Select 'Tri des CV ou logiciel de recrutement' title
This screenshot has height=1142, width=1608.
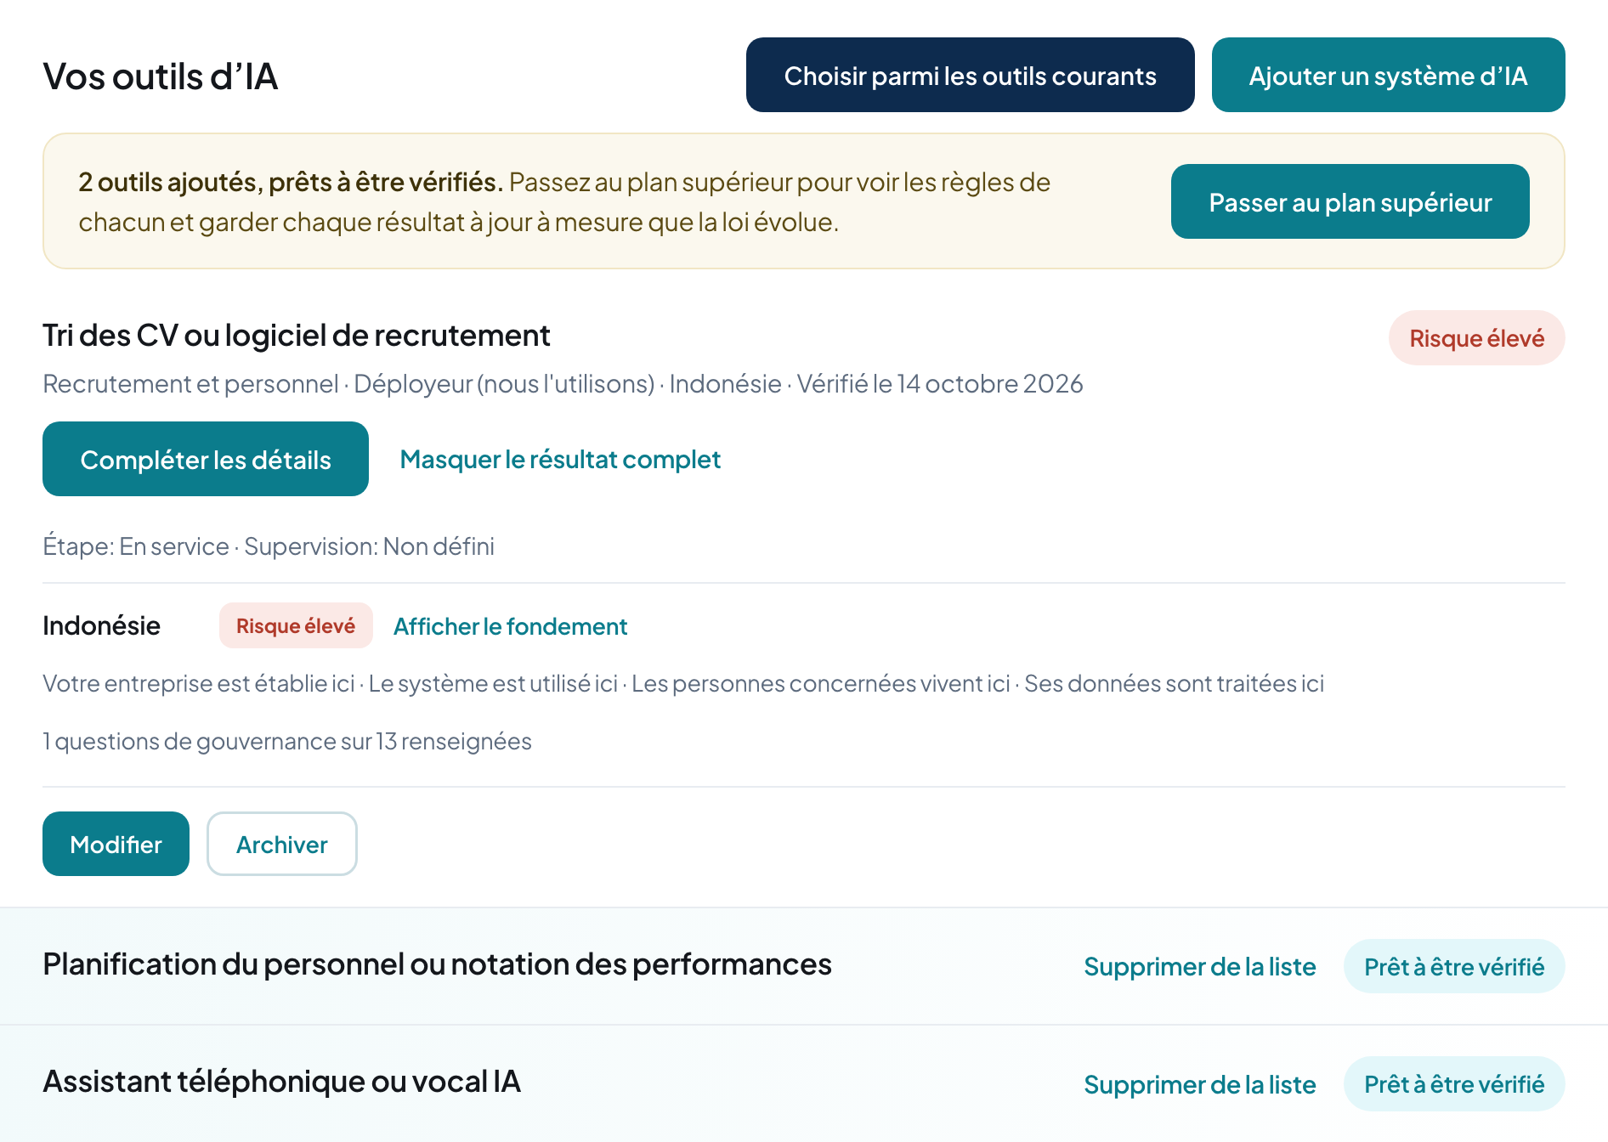pos(297,336)
